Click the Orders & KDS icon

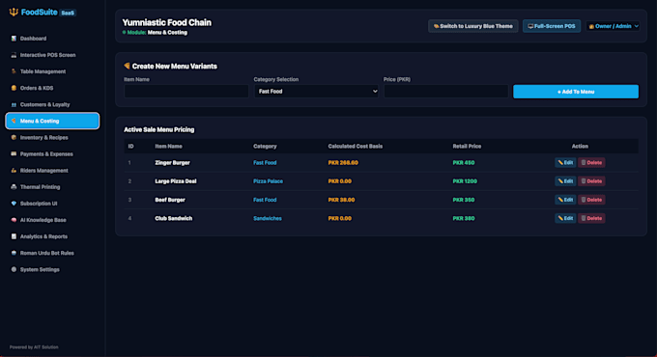14,88
